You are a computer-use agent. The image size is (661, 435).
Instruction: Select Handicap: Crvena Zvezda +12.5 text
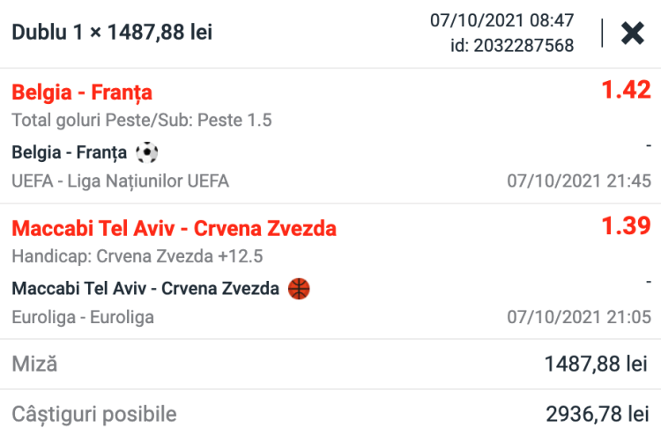(x=137, y=256)
